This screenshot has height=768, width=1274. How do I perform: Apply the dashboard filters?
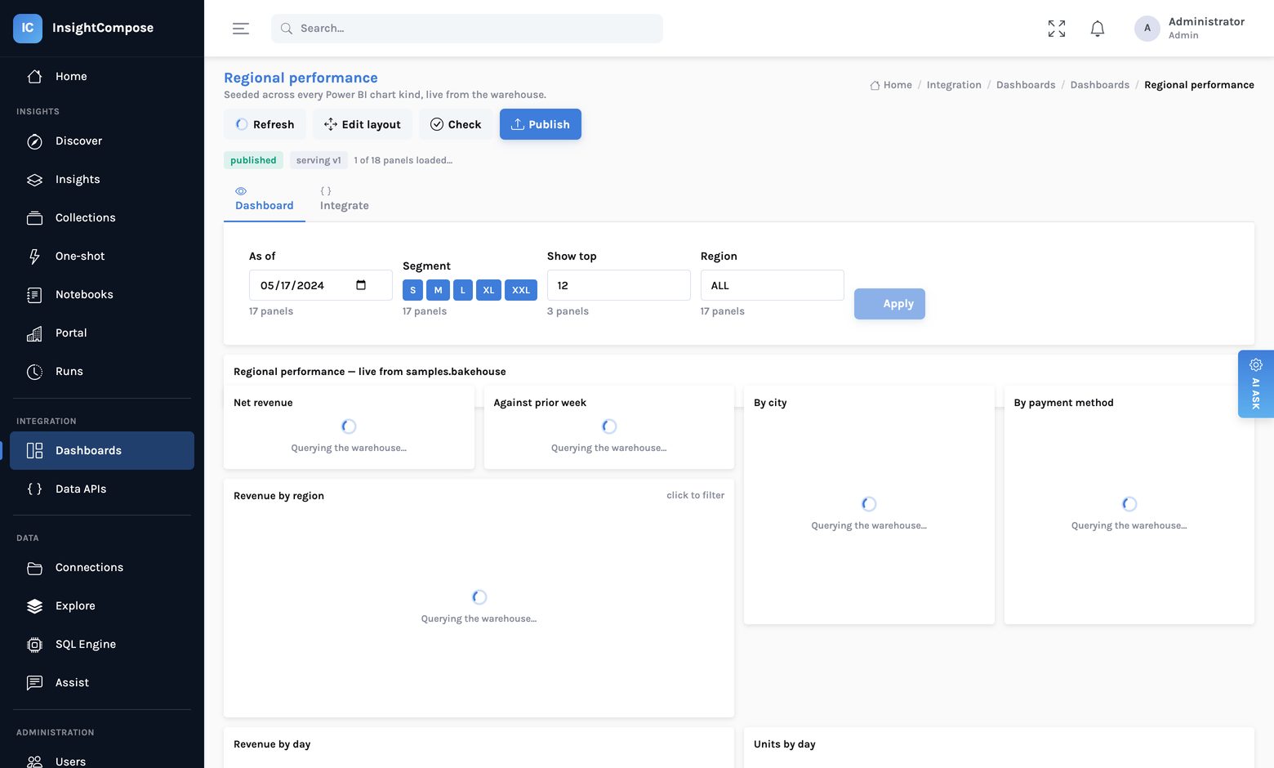pyautogui.click(x=889, y=304)
